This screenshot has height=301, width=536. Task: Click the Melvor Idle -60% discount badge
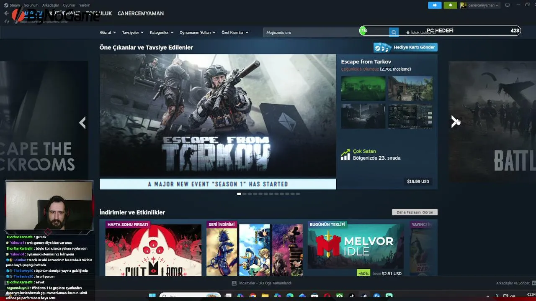363,273
